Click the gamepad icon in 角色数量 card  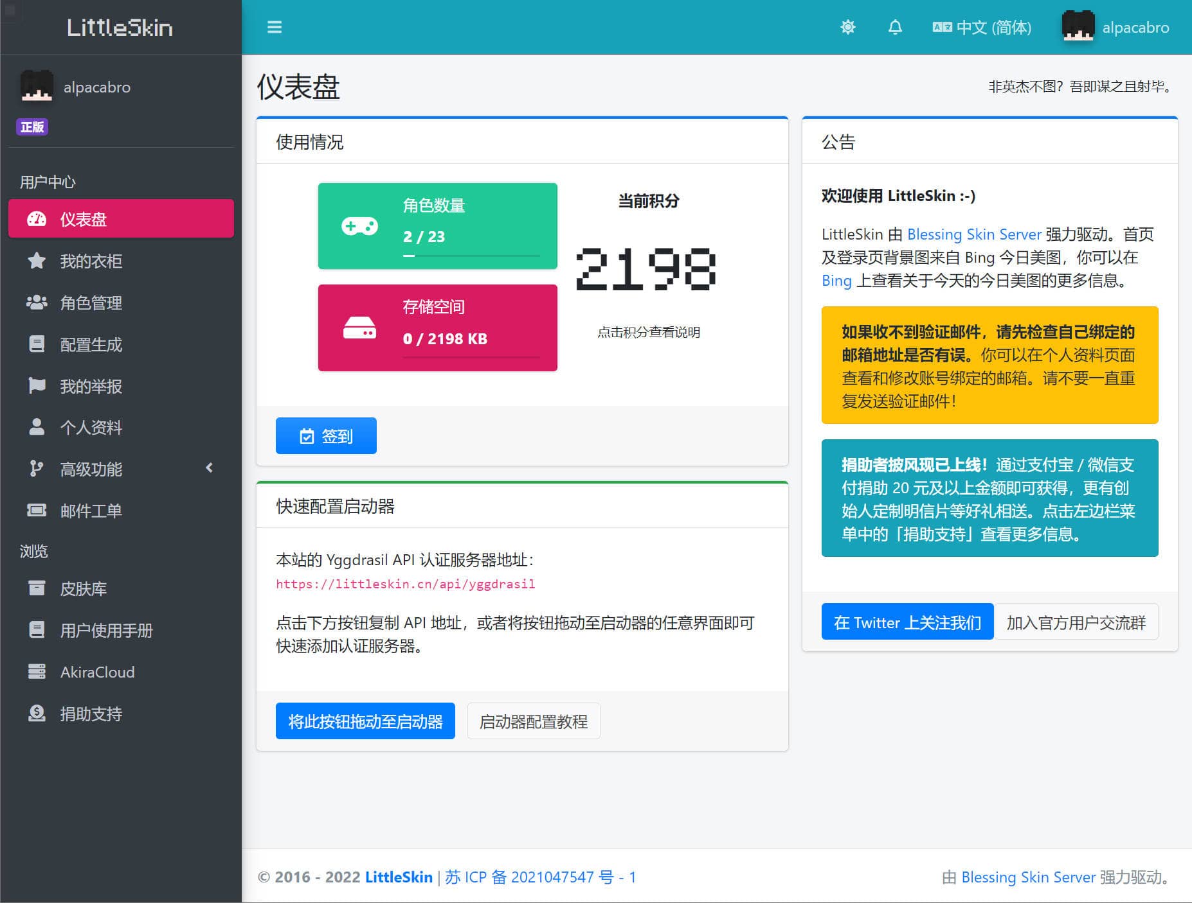coord(359,226)
